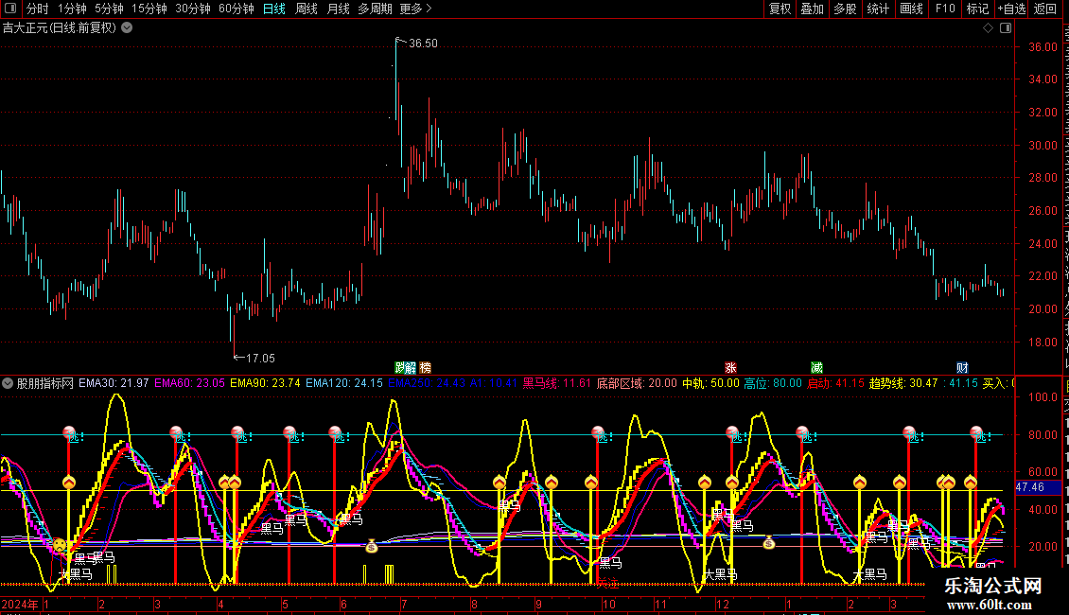Open the 画线 drawing tools
This screenshot has width=1069, height=615.
(x=912, y=9)
